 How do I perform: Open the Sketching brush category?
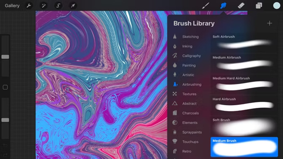190,37
